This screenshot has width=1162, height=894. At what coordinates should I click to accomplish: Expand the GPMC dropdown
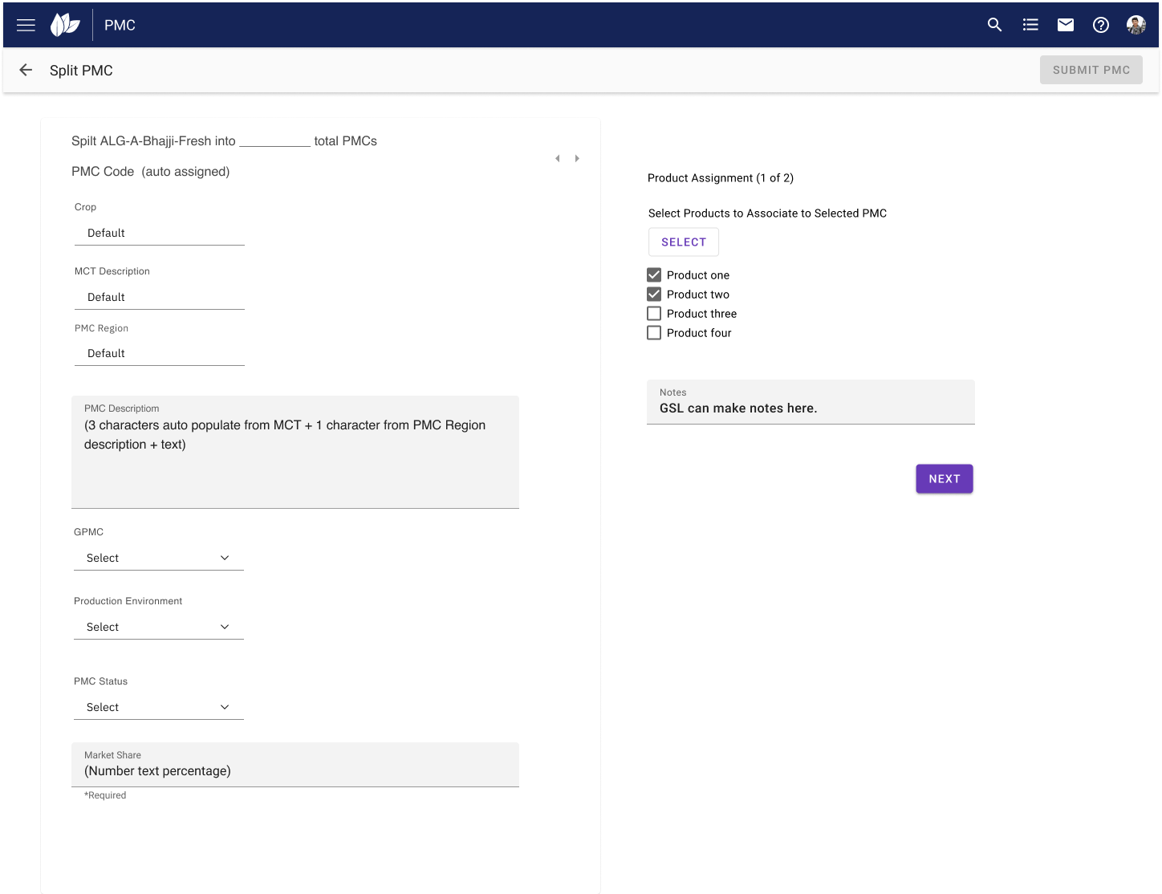(x=158, y=558)
